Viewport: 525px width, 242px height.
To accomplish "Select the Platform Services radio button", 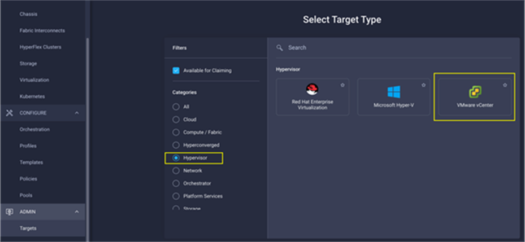I will 176,196.
